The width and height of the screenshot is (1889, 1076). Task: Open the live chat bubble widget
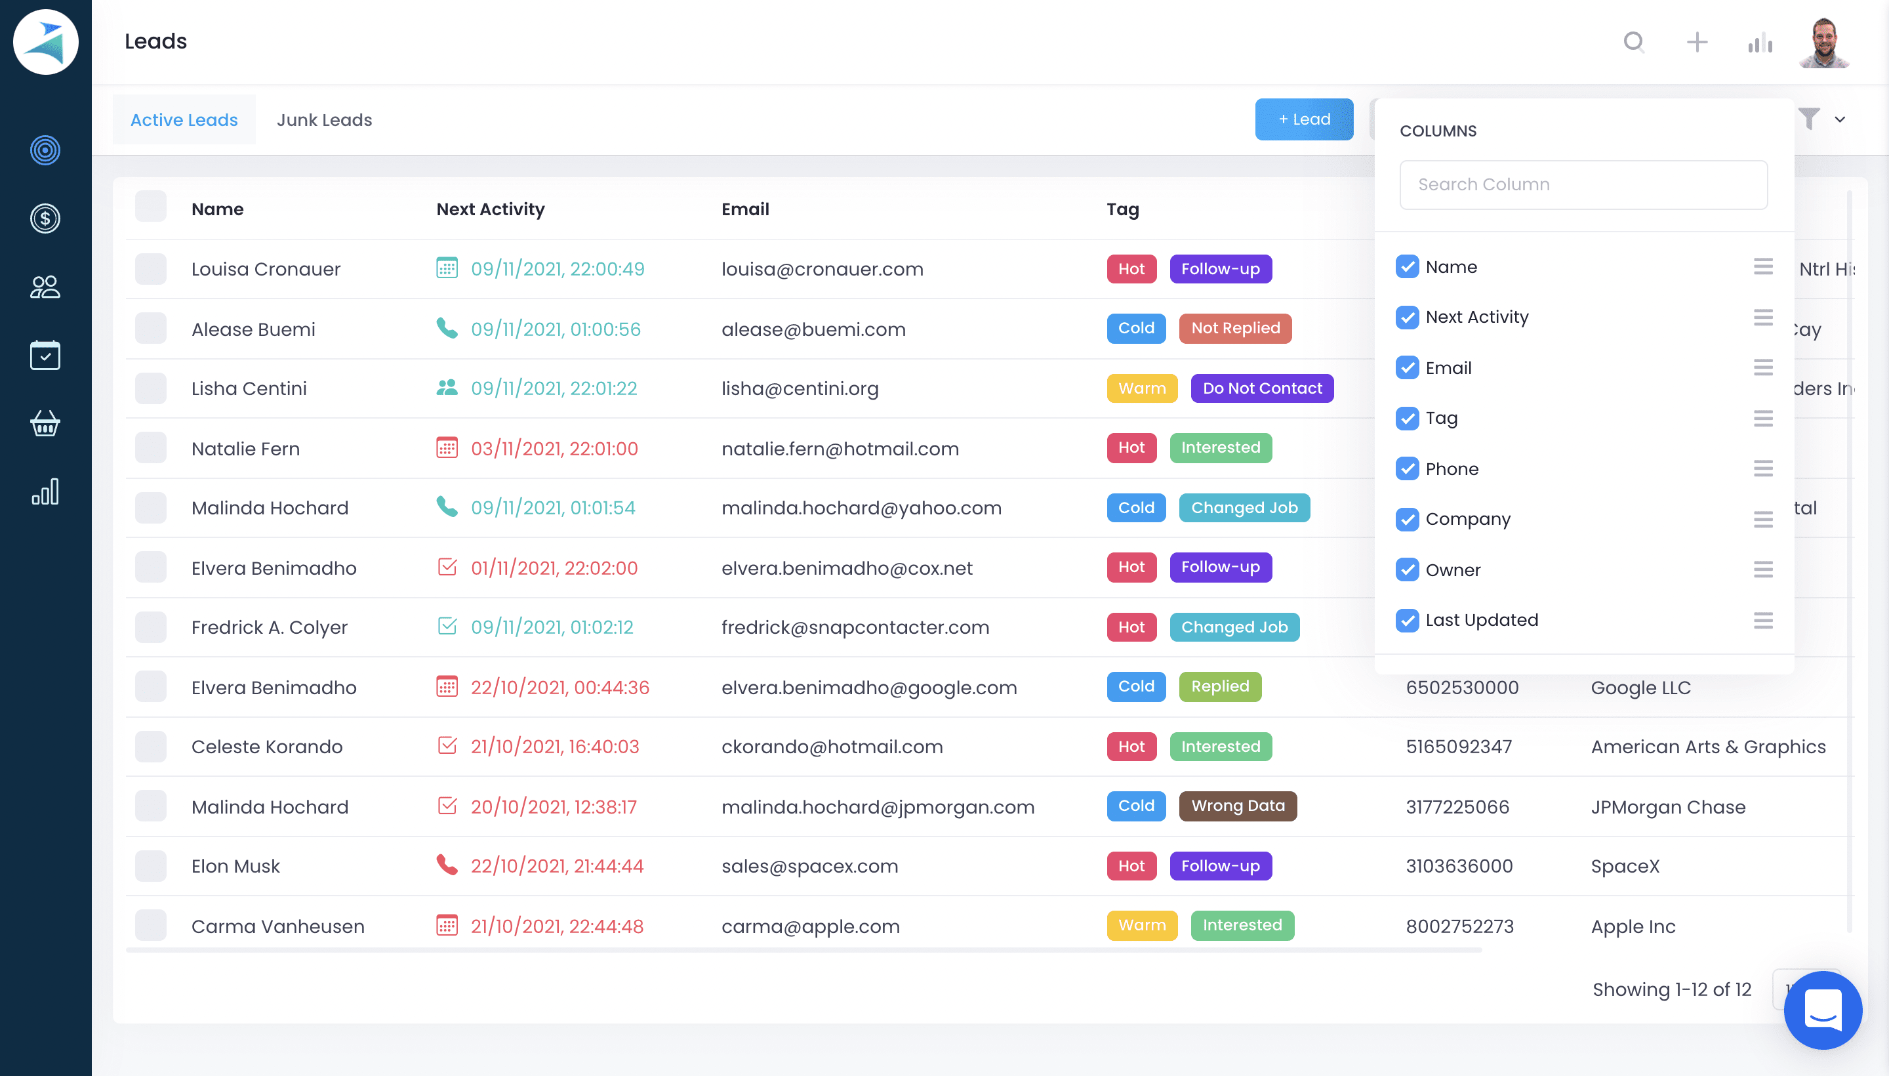tap(1822, 1010)
